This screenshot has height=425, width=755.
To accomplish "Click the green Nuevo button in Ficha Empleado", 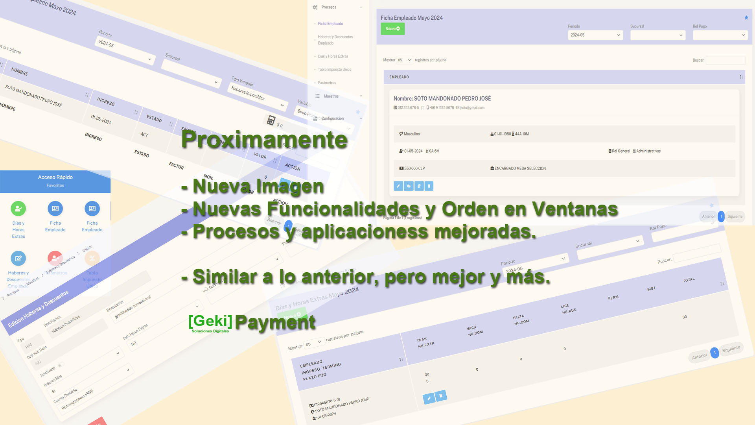I will [392, 29].
